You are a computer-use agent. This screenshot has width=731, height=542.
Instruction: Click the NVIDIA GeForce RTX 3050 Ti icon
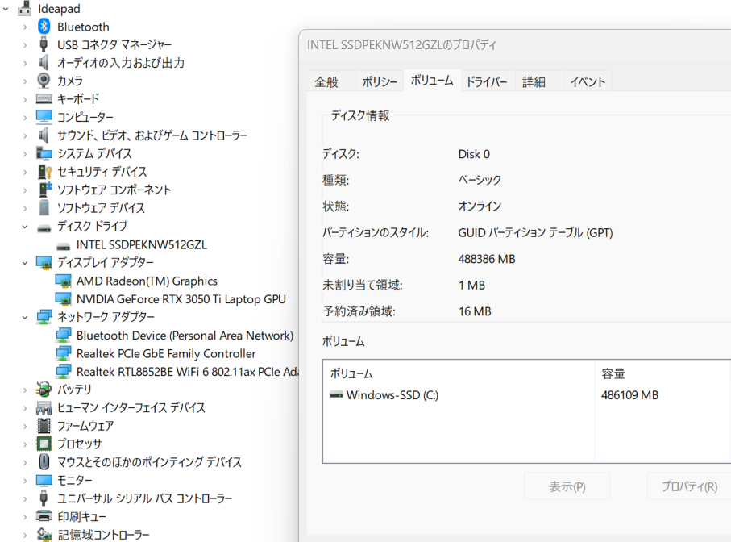(64, 299)
